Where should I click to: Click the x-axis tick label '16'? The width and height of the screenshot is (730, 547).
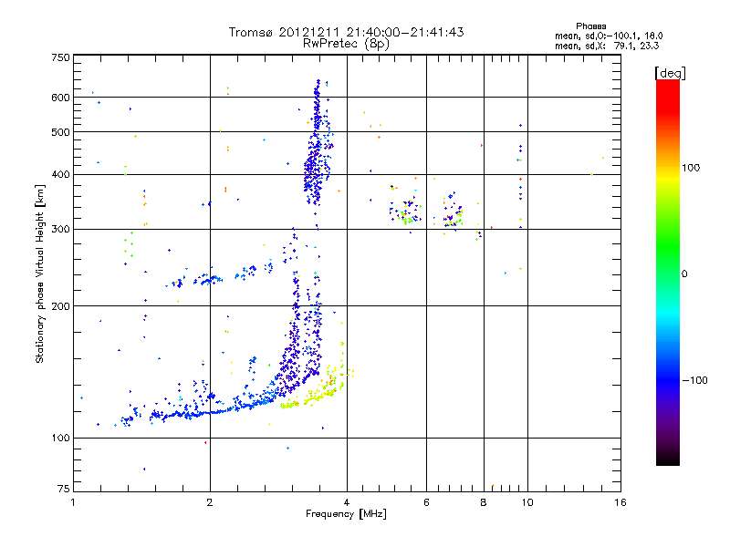pyautogui.click(x=620, y=502)
